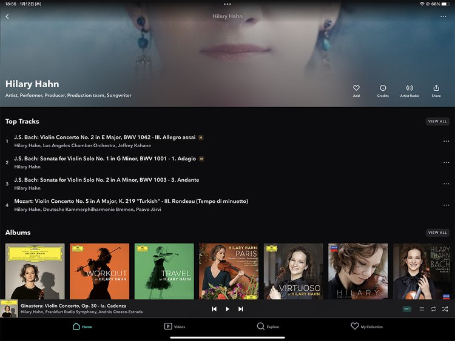
Task: Go back with the left chevron arrow
Action: (x=7, y=16)
